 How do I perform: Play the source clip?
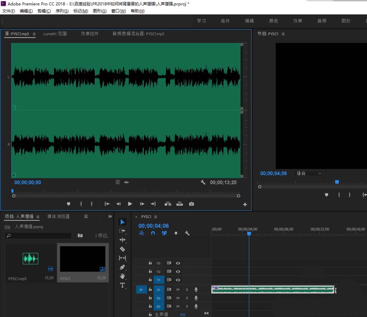(x=130, y=204)
